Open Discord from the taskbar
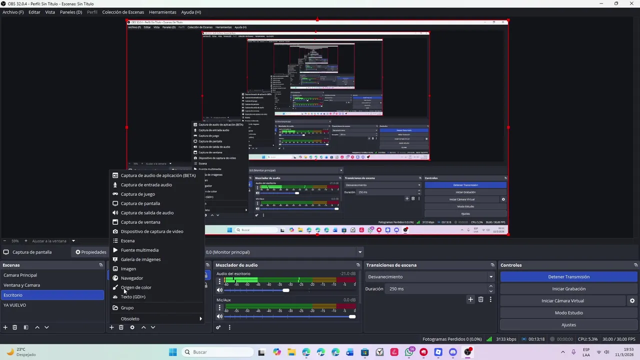 [453, 352]
